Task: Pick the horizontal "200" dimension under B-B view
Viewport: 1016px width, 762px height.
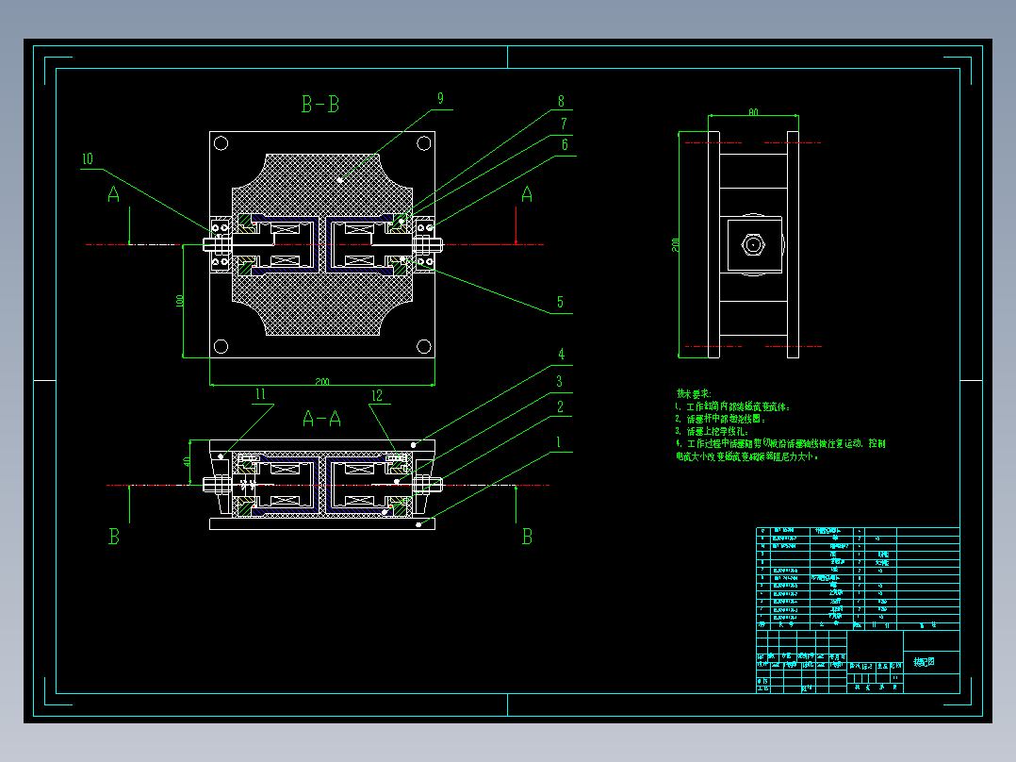Action: (322, 382)
